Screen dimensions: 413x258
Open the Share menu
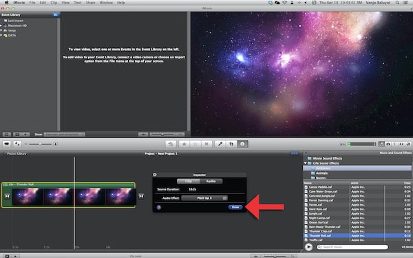90,3
